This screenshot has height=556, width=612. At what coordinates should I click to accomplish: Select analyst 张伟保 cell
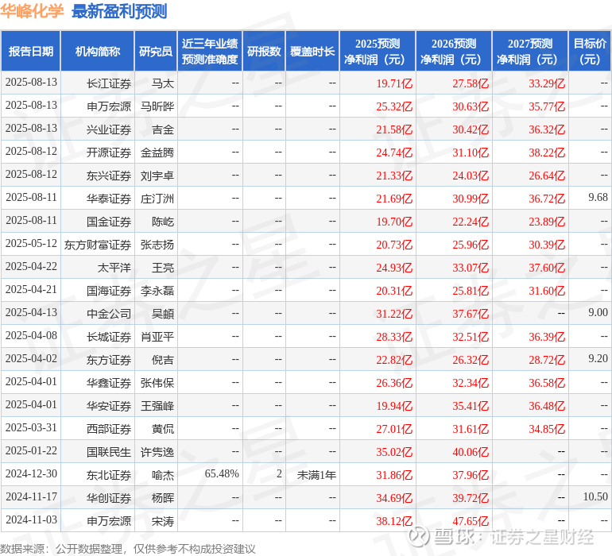pyautogui.click(x=157, y=383)
